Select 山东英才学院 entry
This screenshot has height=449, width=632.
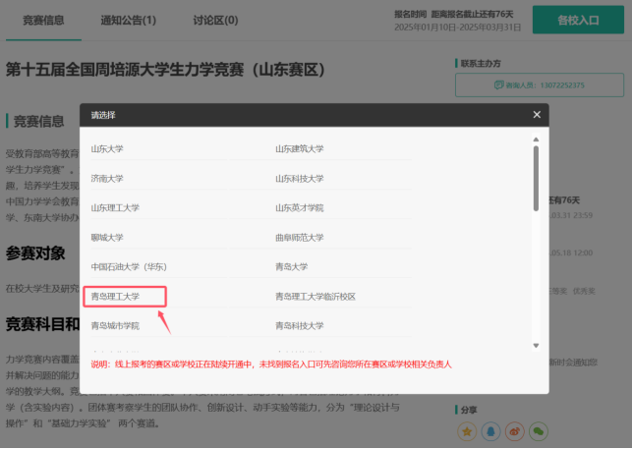tap(300, 208)
